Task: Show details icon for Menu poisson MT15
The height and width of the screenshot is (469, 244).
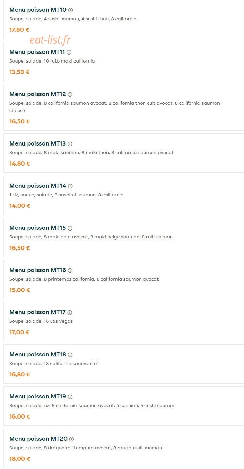Action: pyautogui.click(x=70, y=228)
